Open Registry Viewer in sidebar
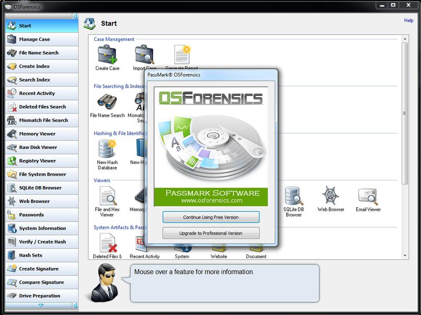The image size is (421, 315). click(x=42, y=161)
